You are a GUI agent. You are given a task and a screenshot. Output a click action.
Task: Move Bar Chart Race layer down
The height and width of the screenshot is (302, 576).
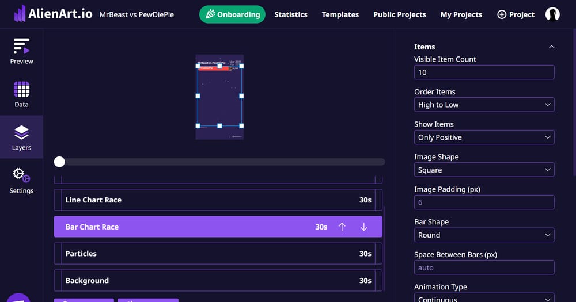coord(363,227)
